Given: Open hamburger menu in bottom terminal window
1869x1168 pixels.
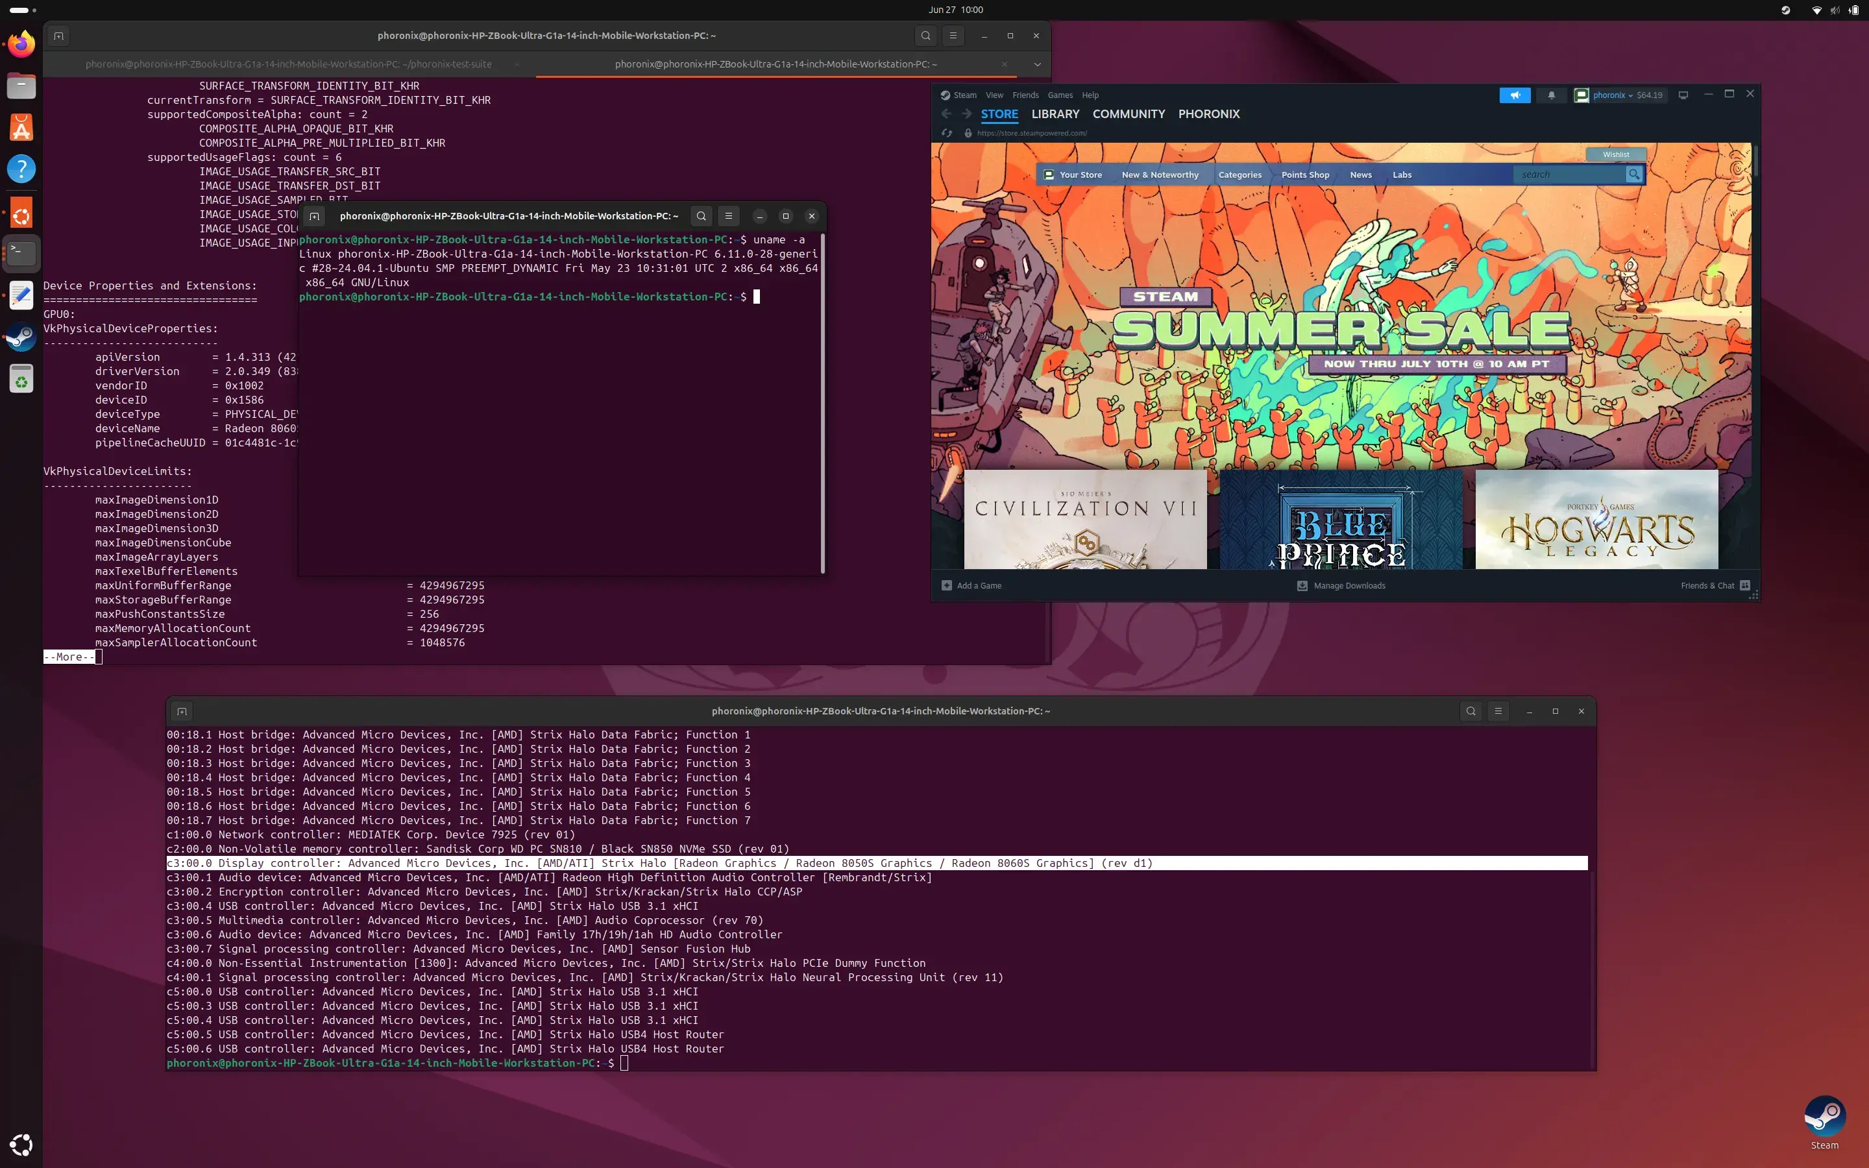Looking at the screenshot, I should point(1498,711).
